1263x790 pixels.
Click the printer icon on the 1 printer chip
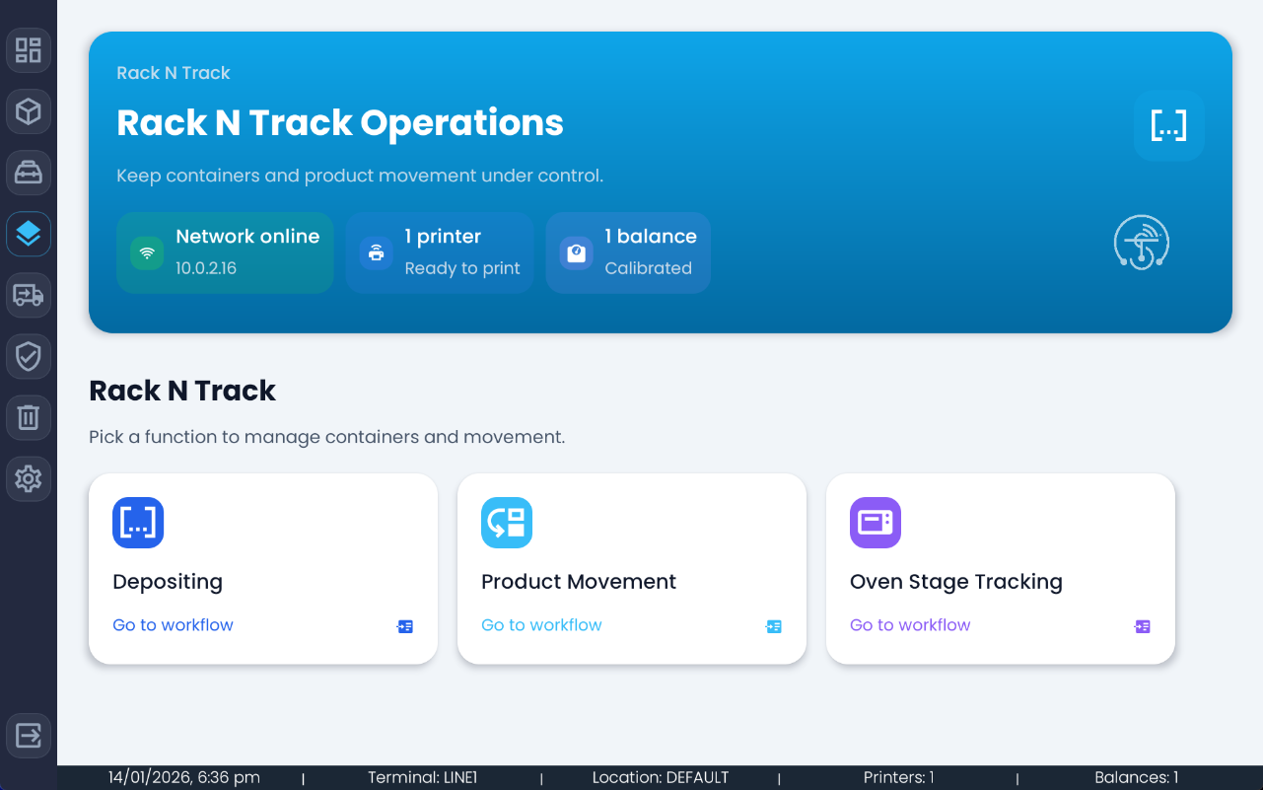click(x=376, y=252)
